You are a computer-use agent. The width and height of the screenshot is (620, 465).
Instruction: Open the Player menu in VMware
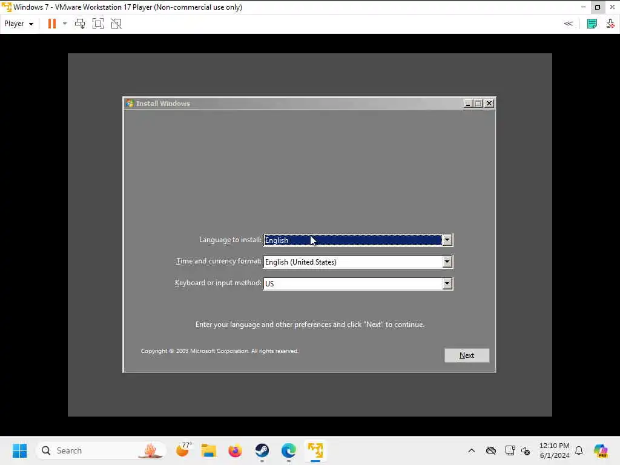pos(19,24)
